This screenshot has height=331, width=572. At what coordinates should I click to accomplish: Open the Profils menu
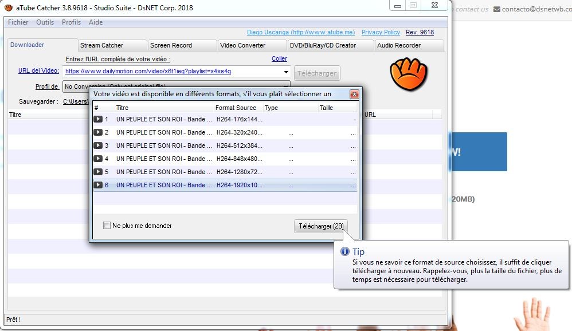coord(71,22)
